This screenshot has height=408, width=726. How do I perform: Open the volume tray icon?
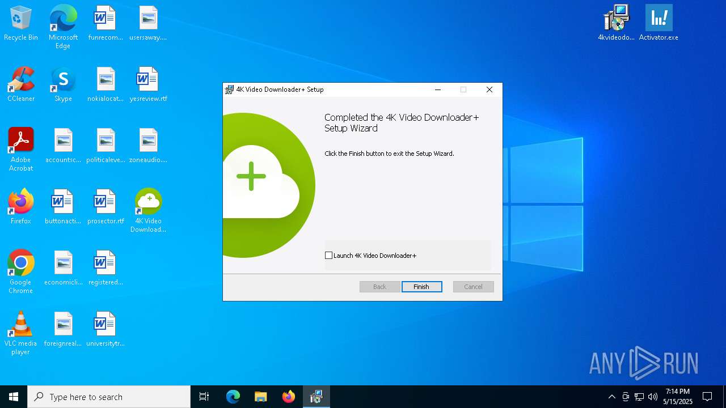[x=653, y=397]
